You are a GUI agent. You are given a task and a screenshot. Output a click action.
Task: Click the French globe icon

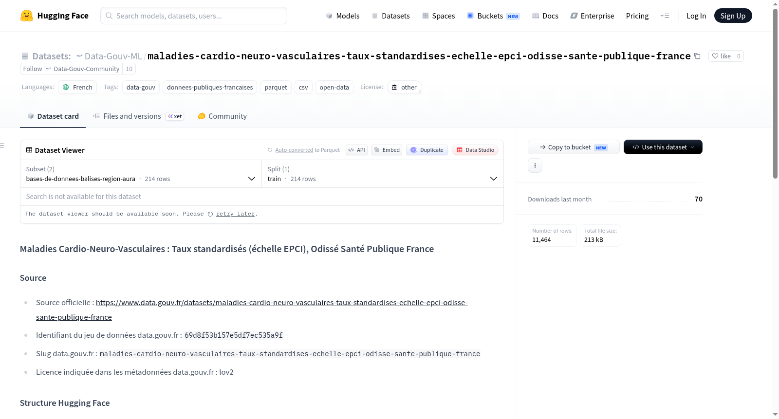[x=66, y=87]
